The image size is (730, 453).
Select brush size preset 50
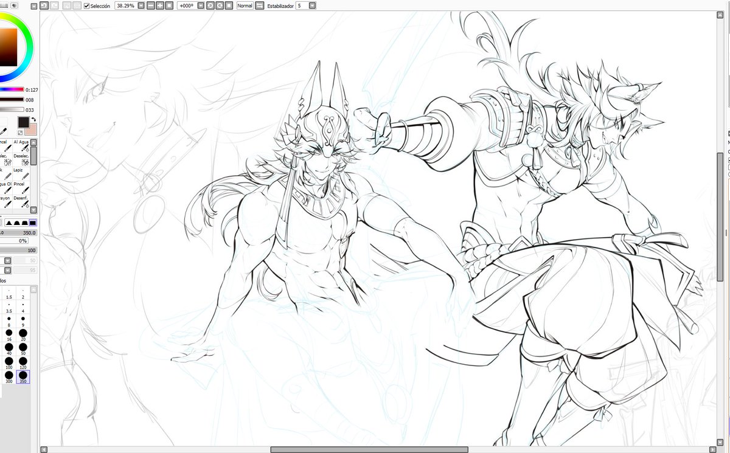pyautogui.click(x=23, y=349)
